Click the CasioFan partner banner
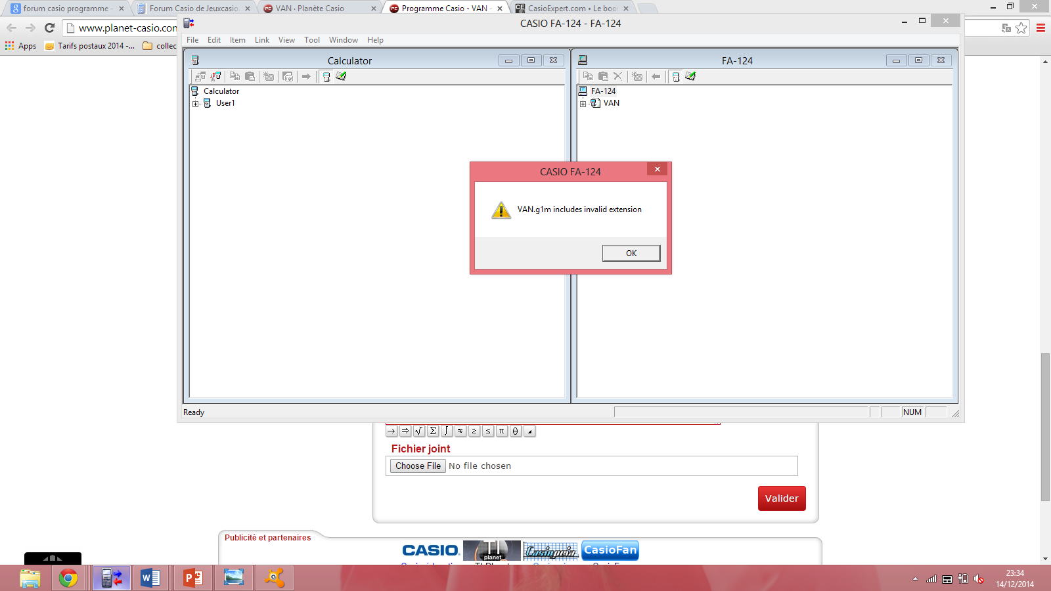This screenshot has width=1051, height=591. pyautogui.click(x=610, y=550)
